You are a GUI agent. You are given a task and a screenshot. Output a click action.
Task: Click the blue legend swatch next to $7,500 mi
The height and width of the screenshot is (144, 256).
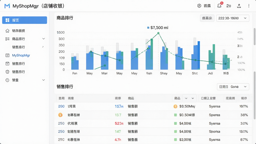[148, 28]
